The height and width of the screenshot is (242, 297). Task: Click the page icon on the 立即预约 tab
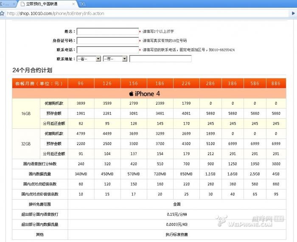point(22,4)
